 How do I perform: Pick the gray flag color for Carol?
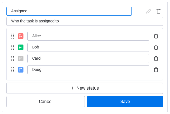tap(21, 59)
